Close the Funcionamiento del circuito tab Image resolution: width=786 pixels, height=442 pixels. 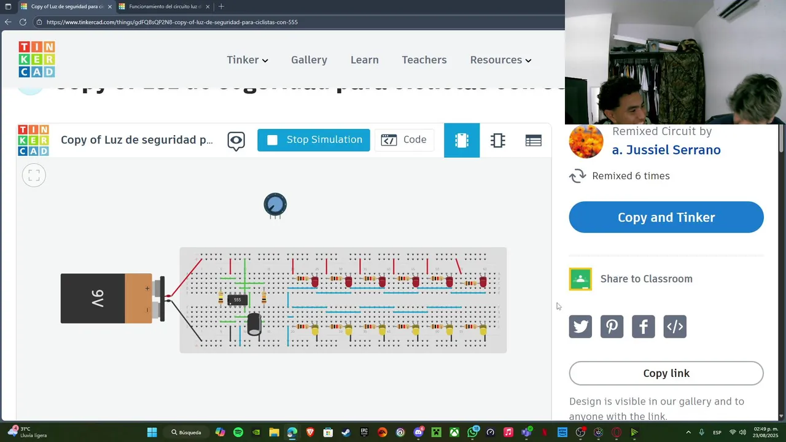tap(208, 6)
